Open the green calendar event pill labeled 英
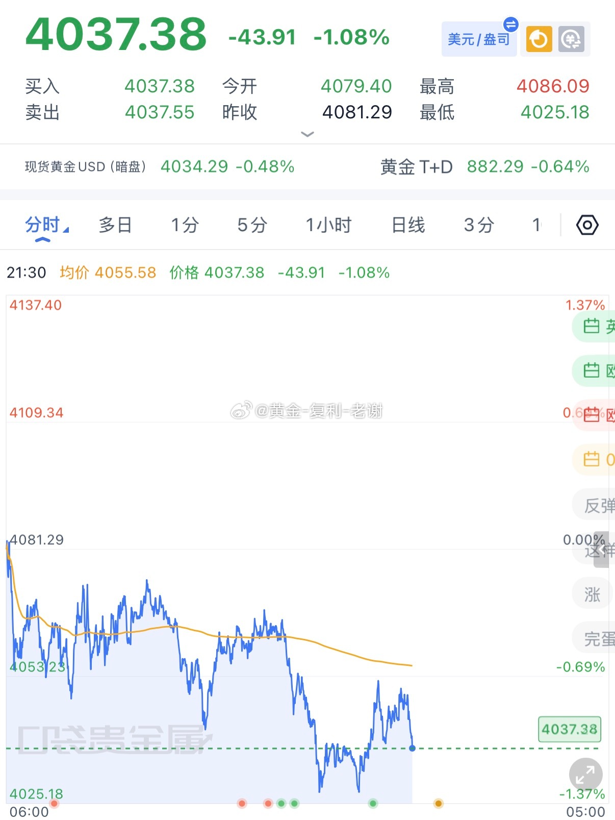Screen dimensions: 615x820 (594, 326)
